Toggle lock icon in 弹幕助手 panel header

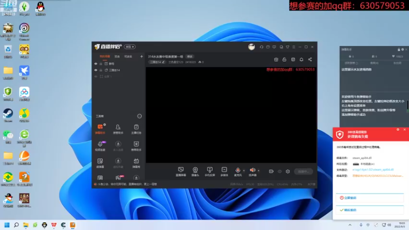(399, 49)
